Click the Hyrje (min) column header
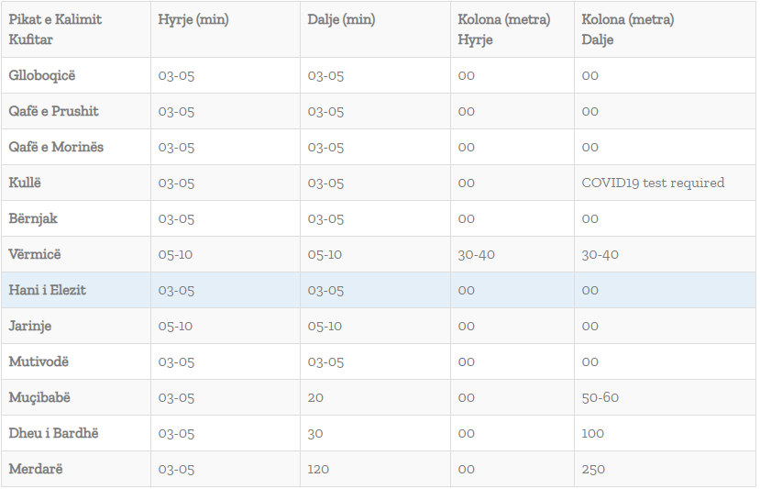This screenshot has height=489, width=760. [x=193, y=20]
